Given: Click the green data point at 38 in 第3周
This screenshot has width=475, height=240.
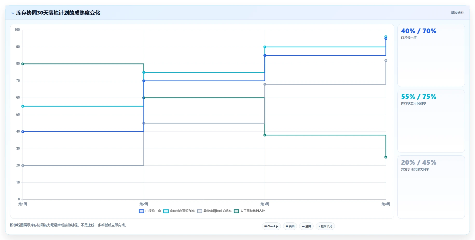Looking at the screenshot, I should coord(265,135).
